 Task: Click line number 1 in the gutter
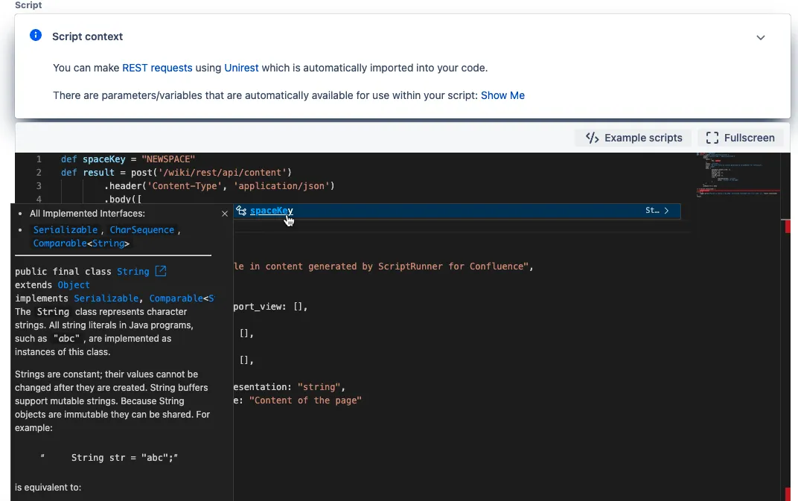[x=39, y=159]
